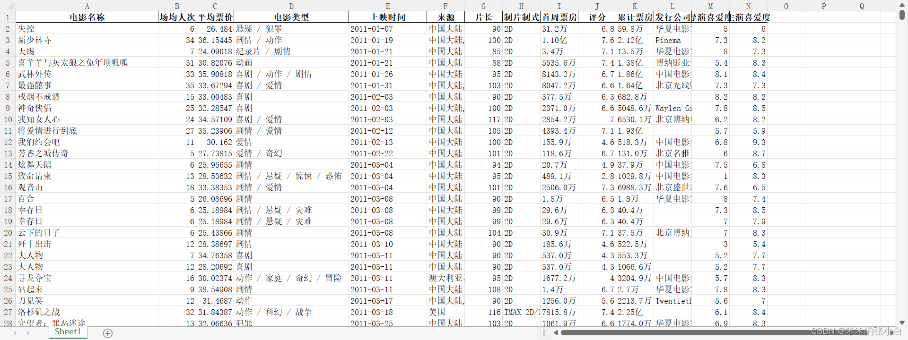Select the cell containing 新少林寺

click(x=87, y=40)
